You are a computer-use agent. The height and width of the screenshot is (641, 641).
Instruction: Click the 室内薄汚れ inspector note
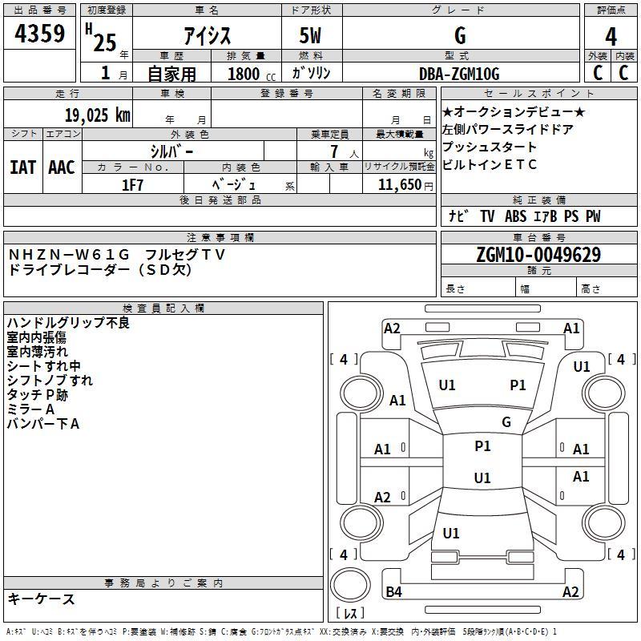click(37, 352)
